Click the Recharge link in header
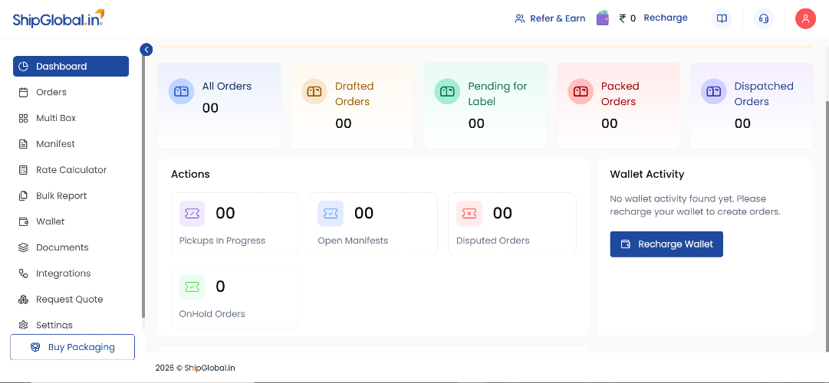This screenshot has height=383, width=829. tap(665, 18)
